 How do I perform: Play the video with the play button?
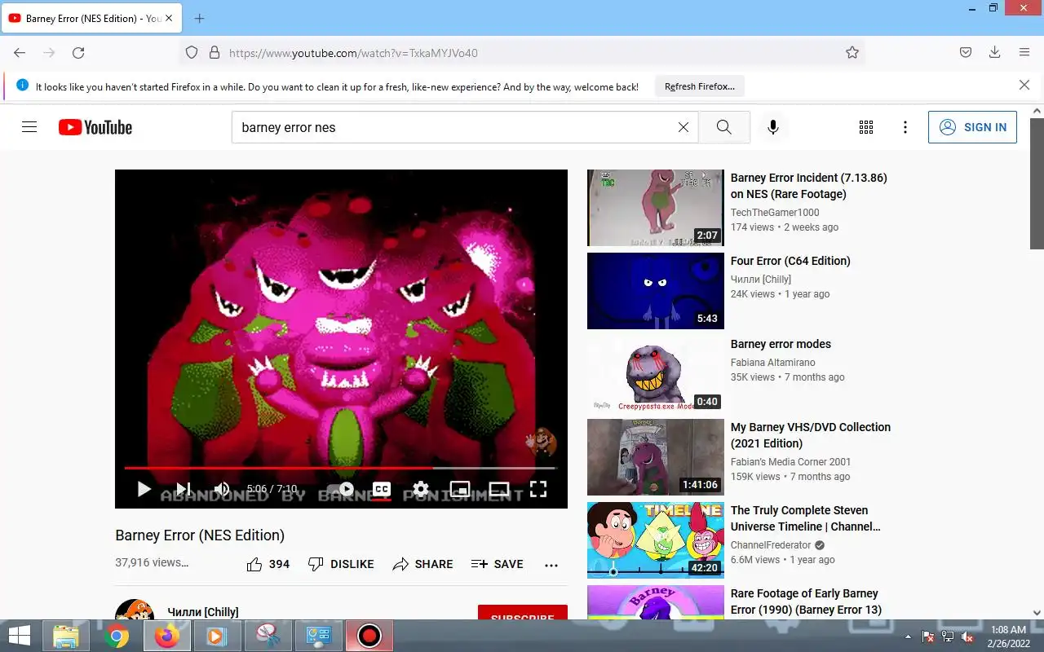[x=144, y=489]
